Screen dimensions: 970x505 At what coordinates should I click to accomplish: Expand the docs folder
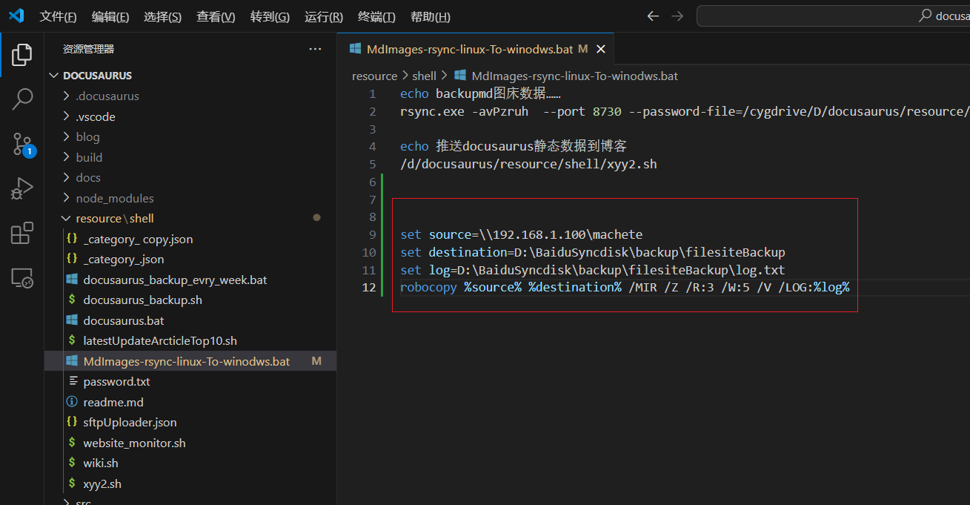click(67, 177)
